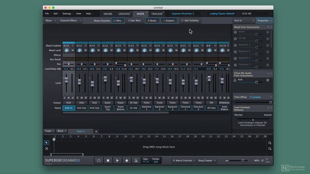Solo the Floortom 2 channel

click(x=194, y=98)
